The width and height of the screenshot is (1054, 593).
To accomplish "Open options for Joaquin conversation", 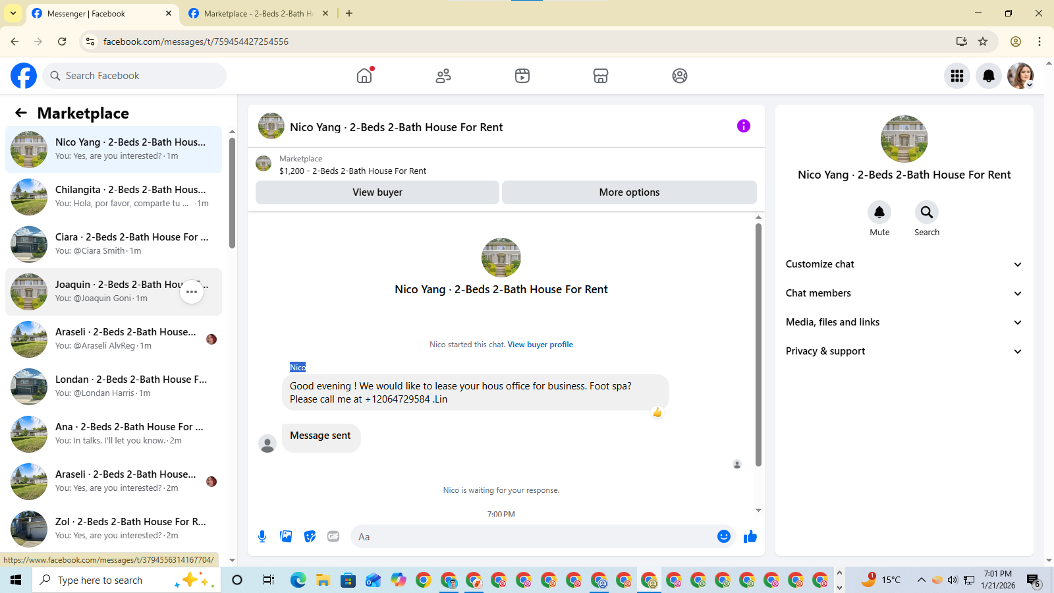I will tap(192, 292).
